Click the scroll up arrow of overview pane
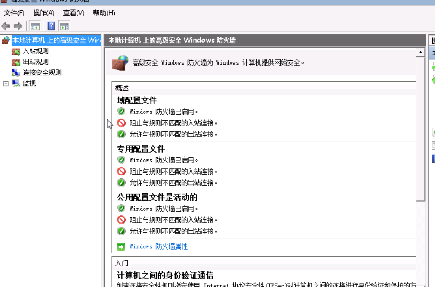435x287 pixels. tap(420, 52)
